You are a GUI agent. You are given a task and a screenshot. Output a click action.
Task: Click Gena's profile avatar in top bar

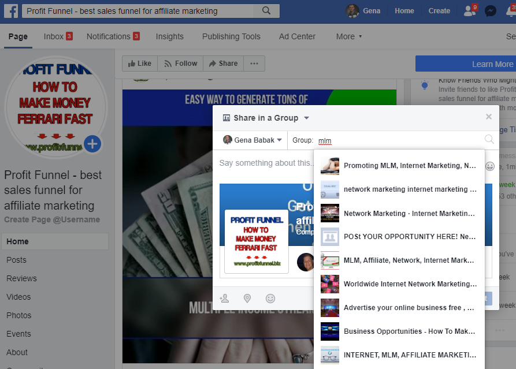pos(352,11)
